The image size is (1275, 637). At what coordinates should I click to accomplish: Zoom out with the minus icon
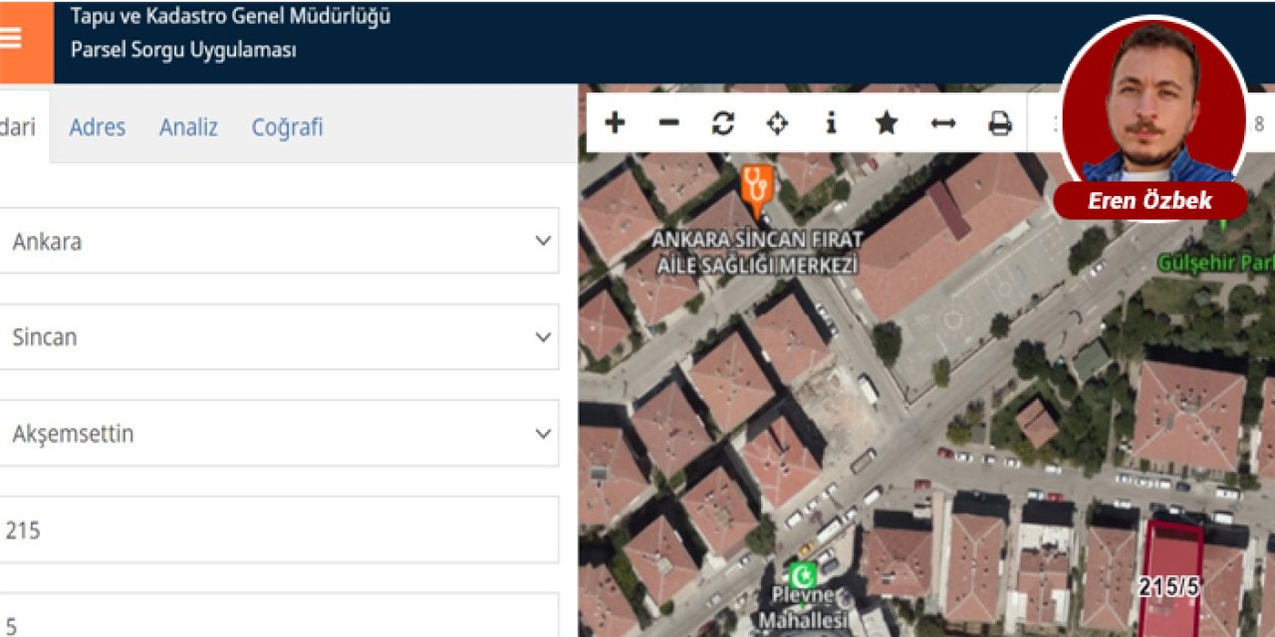click(669, 123)
